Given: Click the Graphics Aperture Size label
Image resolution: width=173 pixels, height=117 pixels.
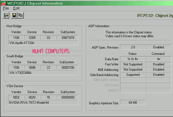Looking at the screenshot, I should point(104,103).
